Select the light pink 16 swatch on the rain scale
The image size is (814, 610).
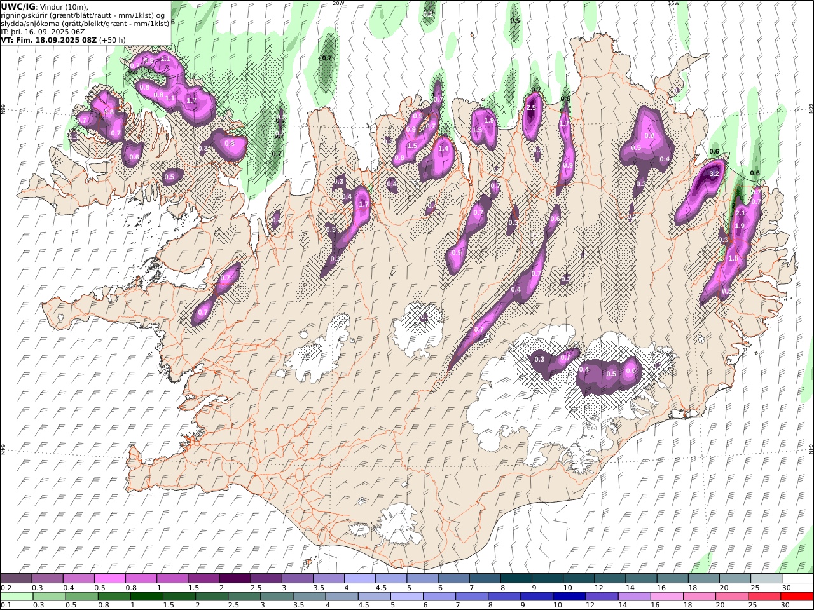tap(666, 597)
